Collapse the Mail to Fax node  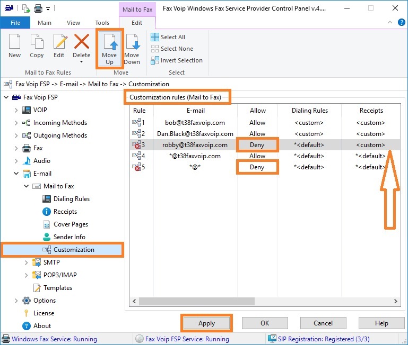27,186
